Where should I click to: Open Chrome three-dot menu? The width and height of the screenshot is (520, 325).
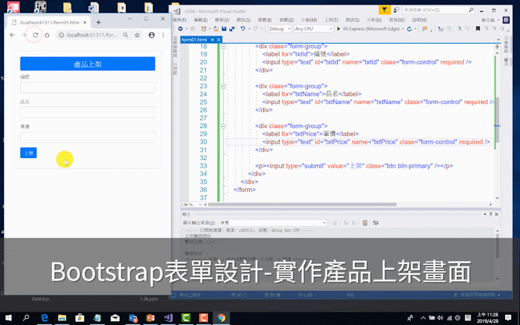pyautogui.click(x=163, y=35)
